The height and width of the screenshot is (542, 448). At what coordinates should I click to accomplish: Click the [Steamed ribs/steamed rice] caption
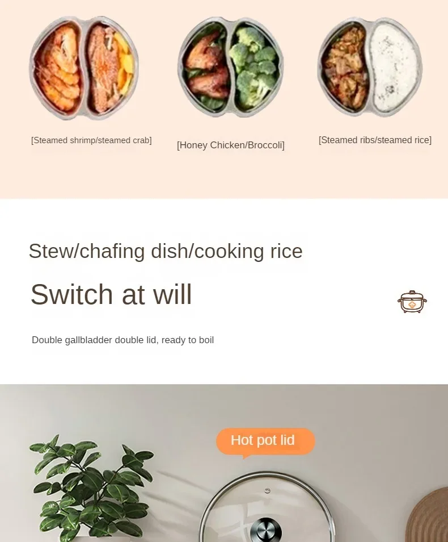click(375, 140)
